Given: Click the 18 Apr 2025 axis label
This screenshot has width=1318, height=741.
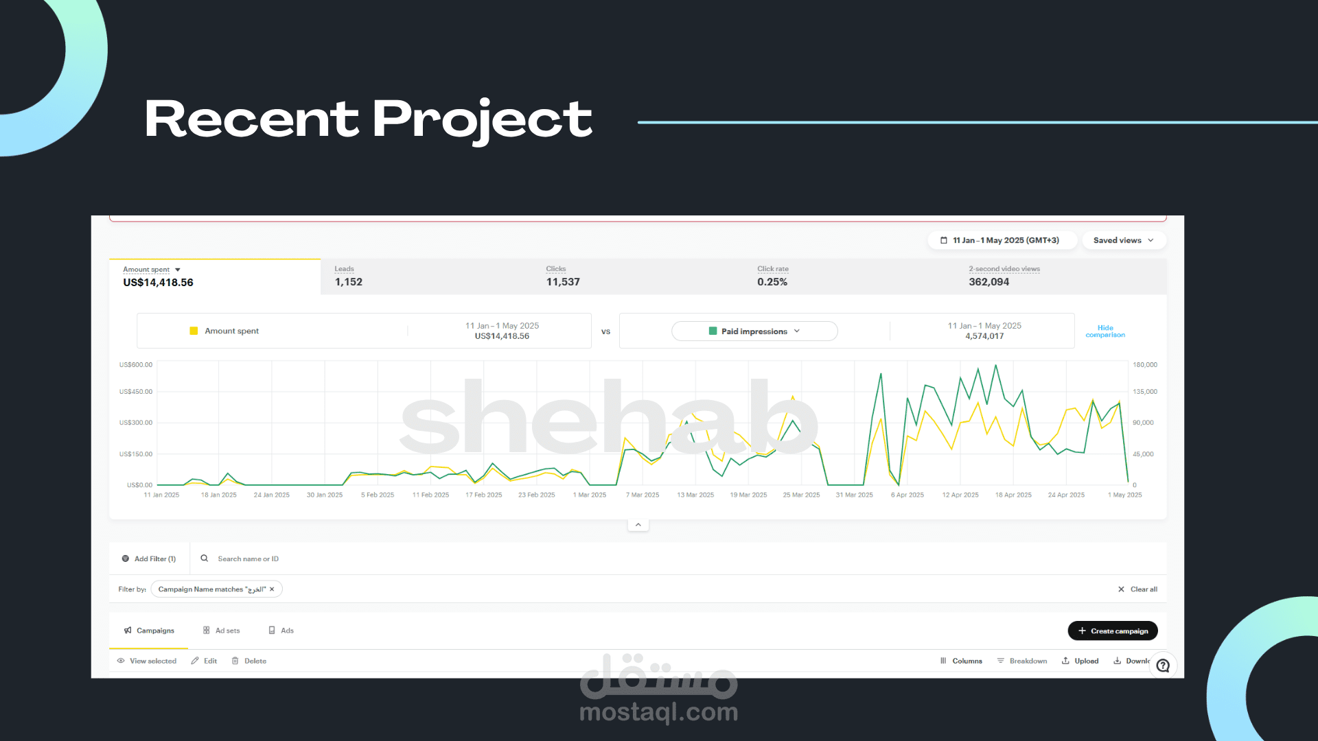Looking at the screenshot, I should point(1013,495).
